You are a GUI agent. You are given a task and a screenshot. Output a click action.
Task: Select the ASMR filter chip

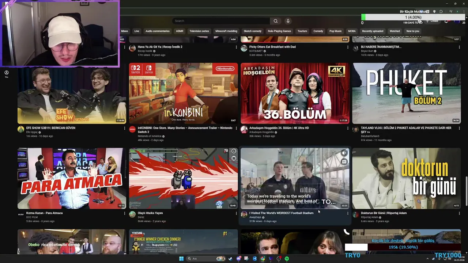pyautogui.click(x=180, y=31)
